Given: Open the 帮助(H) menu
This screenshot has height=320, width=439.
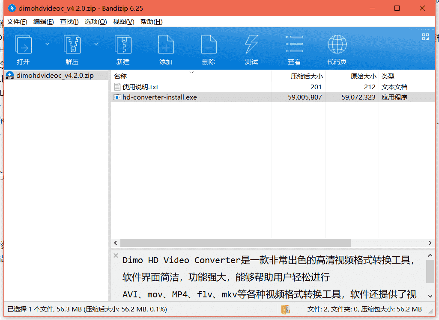Looking at the screenshot, I should [152, 22].
